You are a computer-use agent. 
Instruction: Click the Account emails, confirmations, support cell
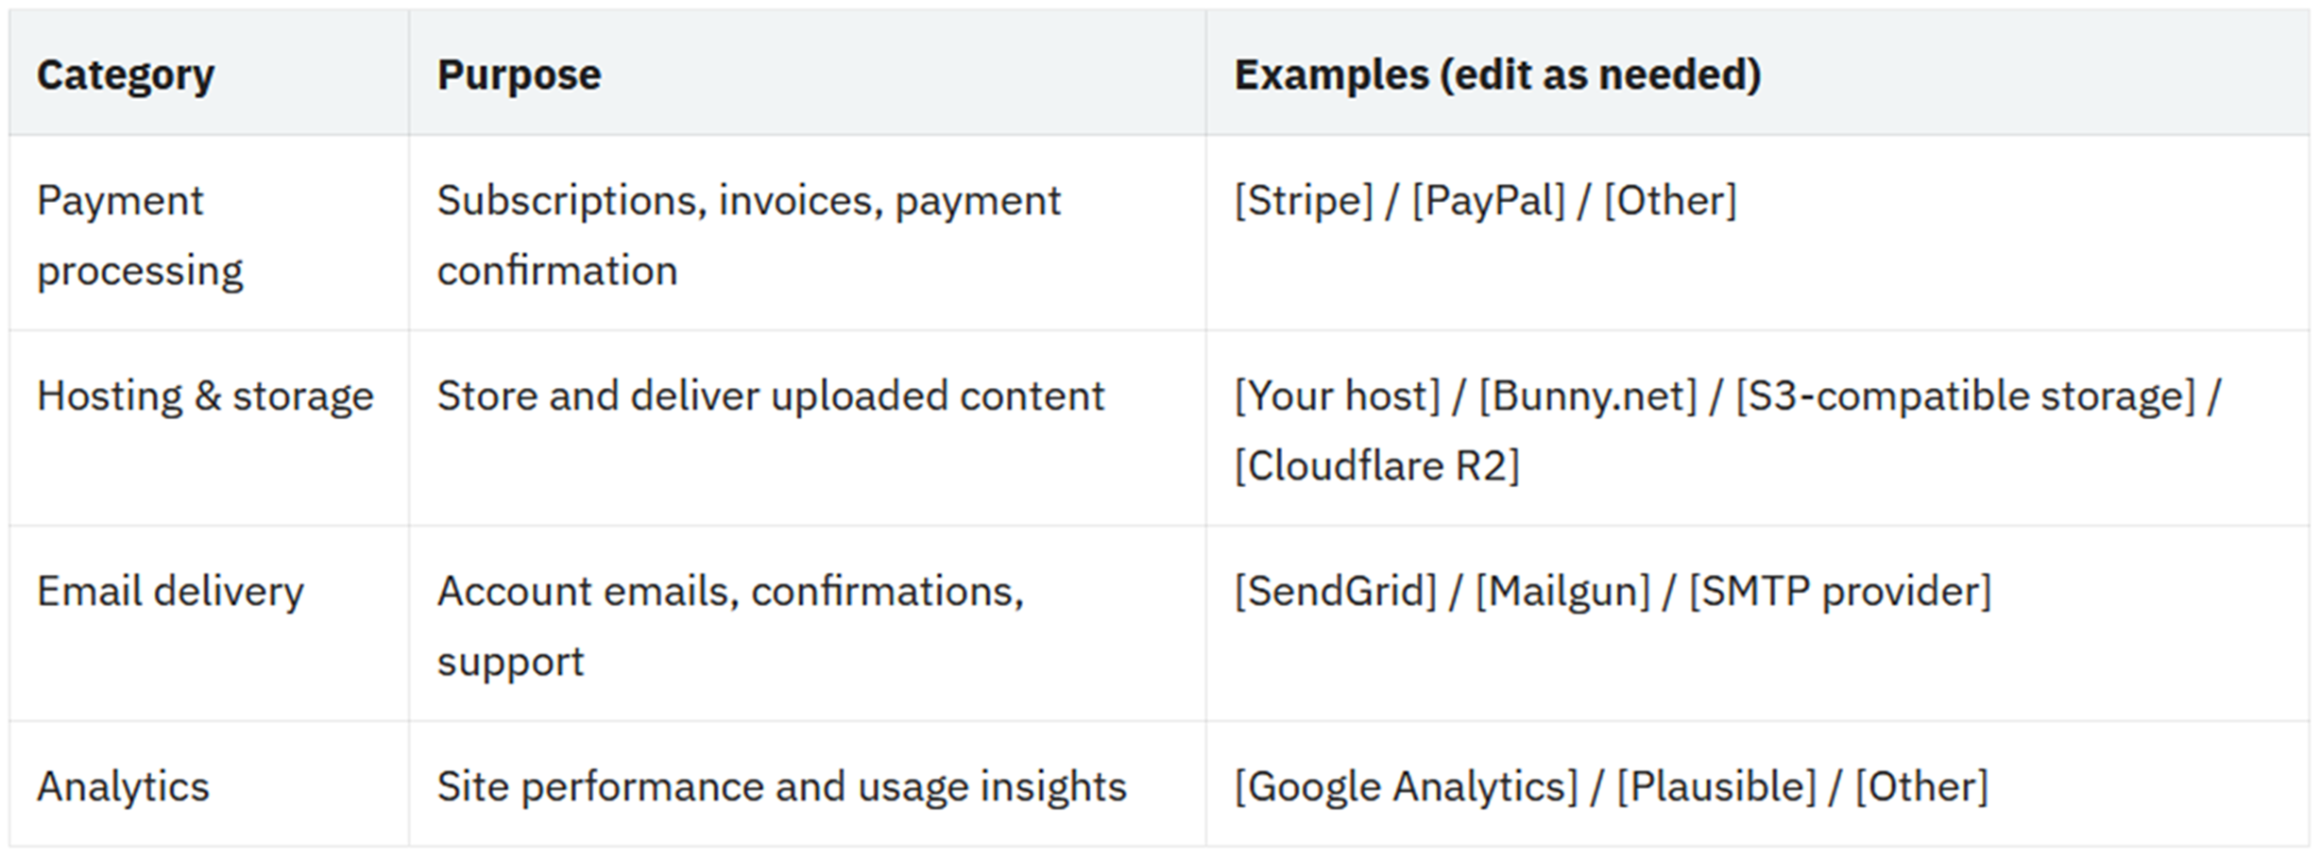pos(729,625)
